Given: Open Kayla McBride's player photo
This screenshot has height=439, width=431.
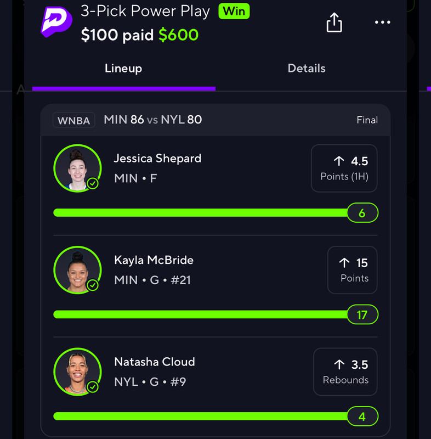Looking at the screenshot, I should (x=77, y=270).
